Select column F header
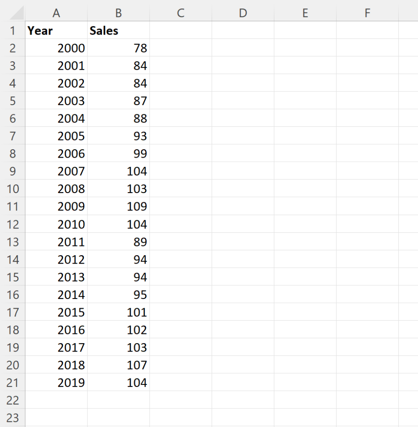This screenshot has width=418, height=427. tap(367, 13)
